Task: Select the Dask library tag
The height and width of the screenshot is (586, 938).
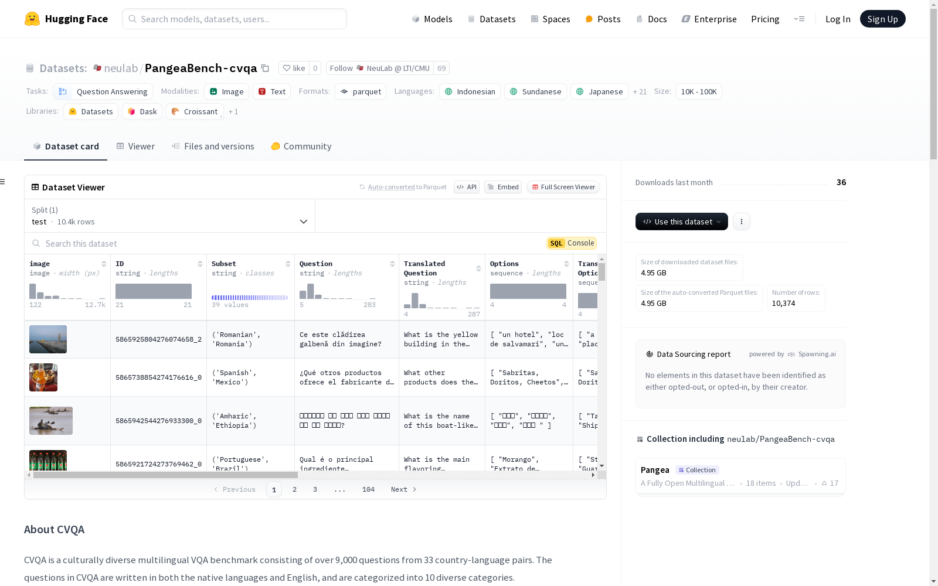Action: [x=142, y=111]
